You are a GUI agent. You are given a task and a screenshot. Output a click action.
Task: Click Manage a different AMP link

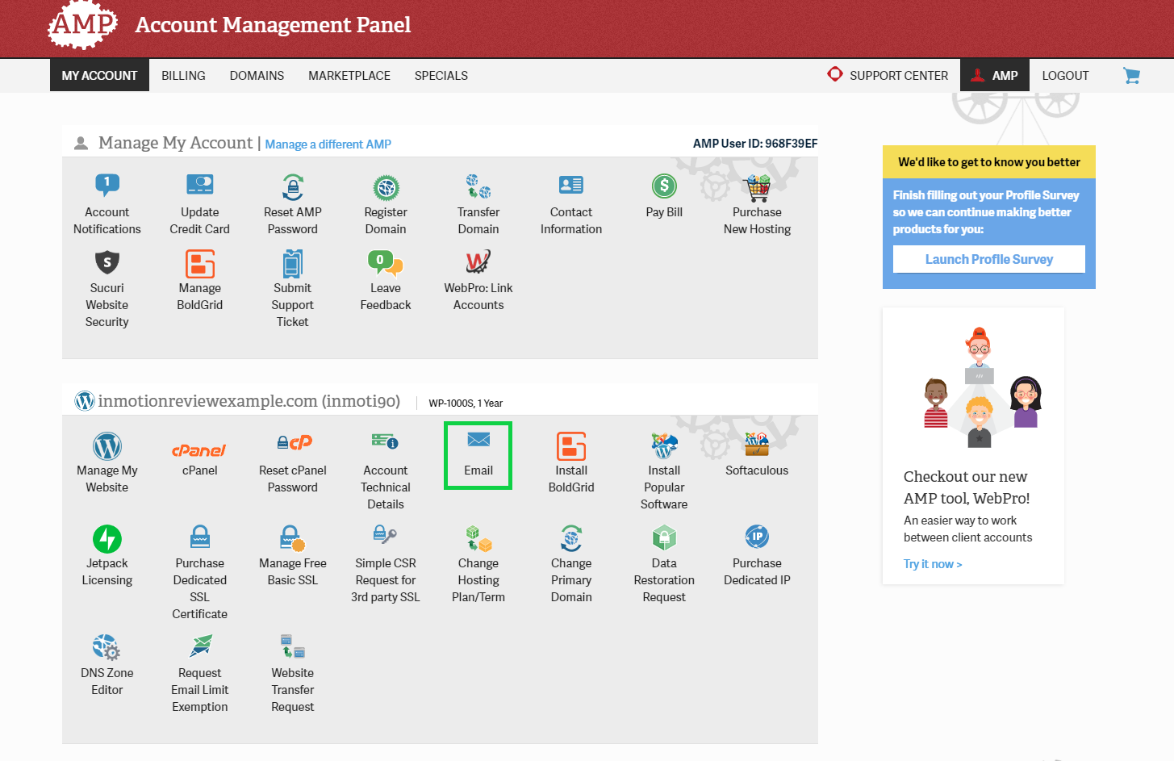328,144
